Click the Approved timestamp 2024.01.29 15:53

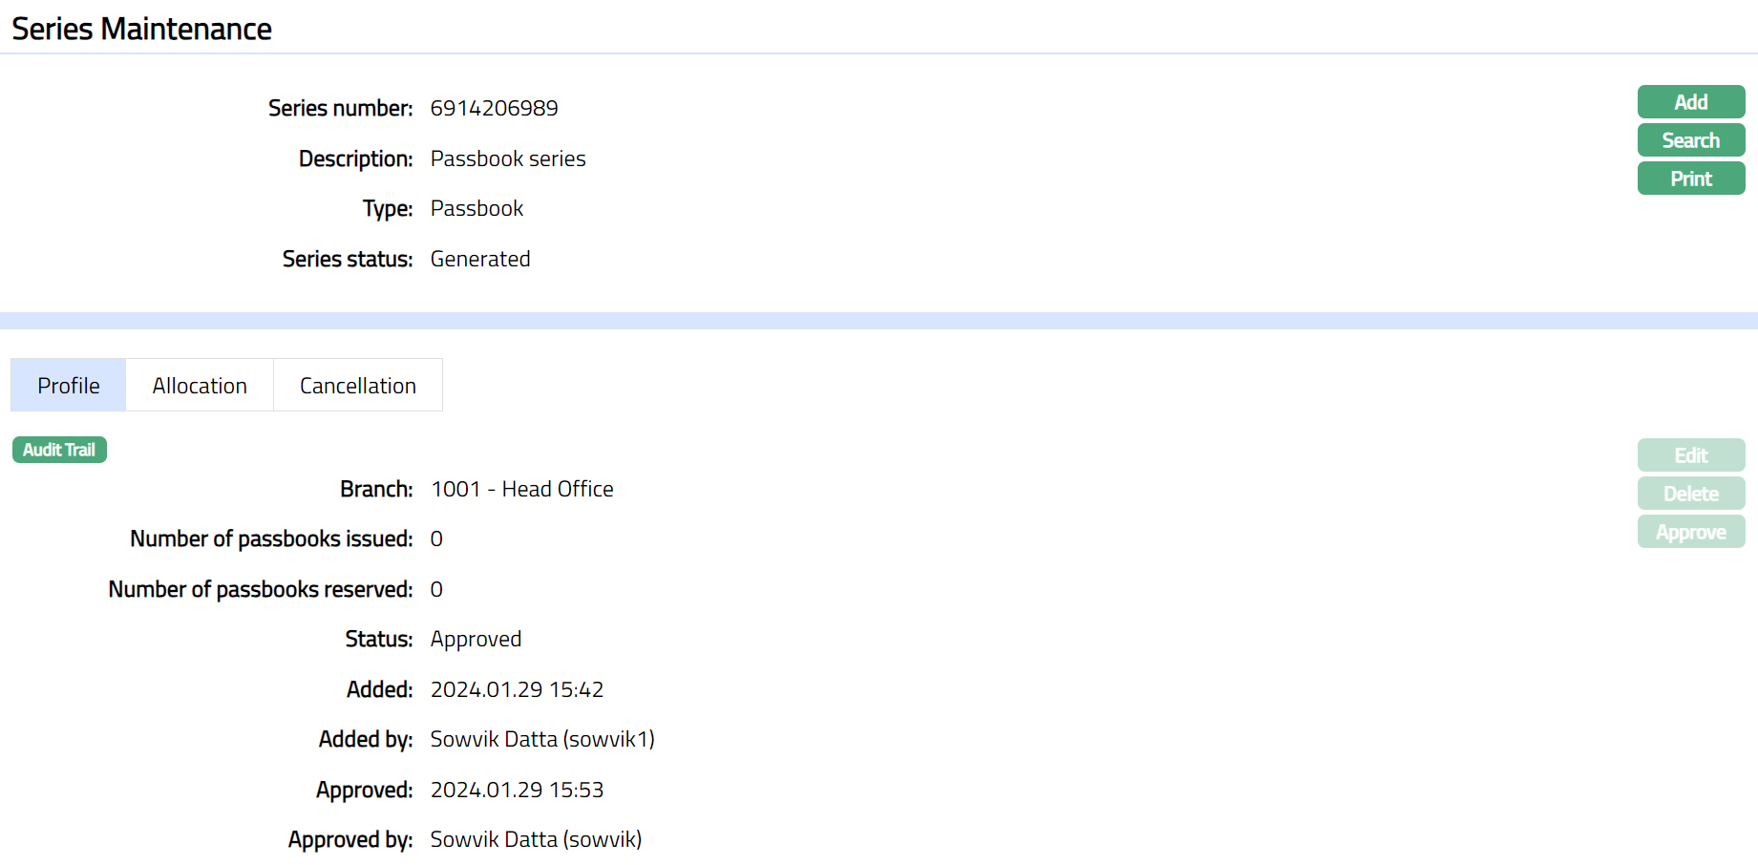pyautogui.click(x=517, y=790)
